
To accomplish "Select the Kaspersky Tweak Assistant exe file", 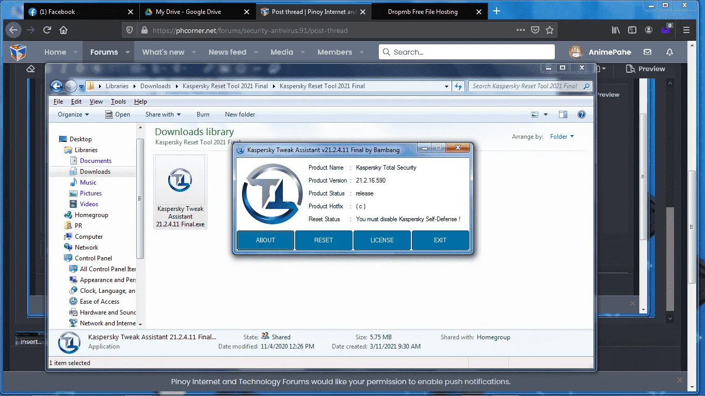I will [x=180, y=192].
